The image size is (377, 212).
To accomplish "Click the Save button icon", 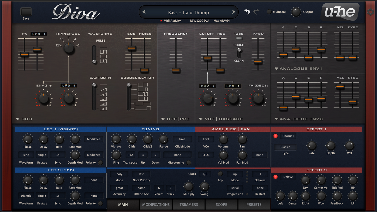I will (x=26, y=12).
